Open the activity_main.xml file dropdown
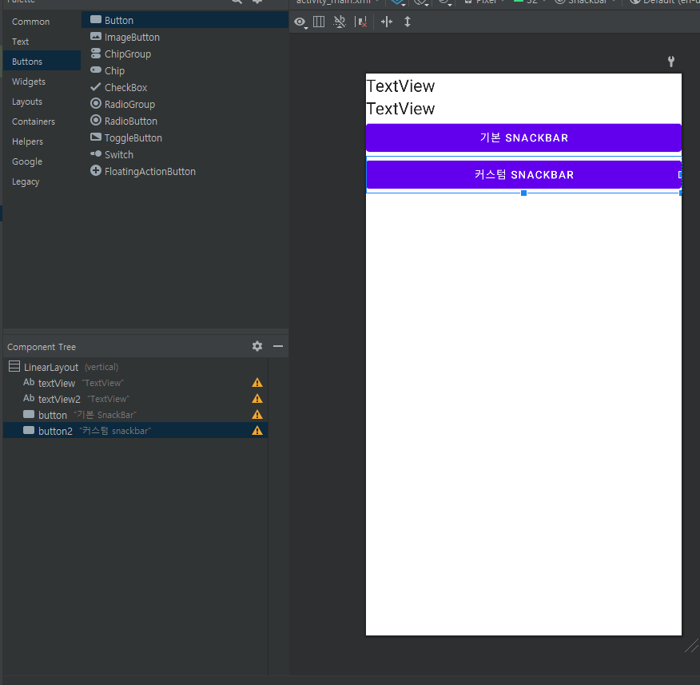 point(337,2)
